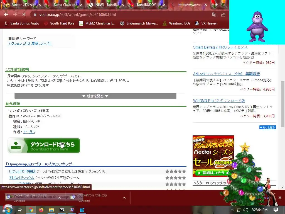Image resolution: width=285 pixels, height=214 pixels.
Task: Switch to the BonziBUDDY tab
Action: click(x=146, y=5)
